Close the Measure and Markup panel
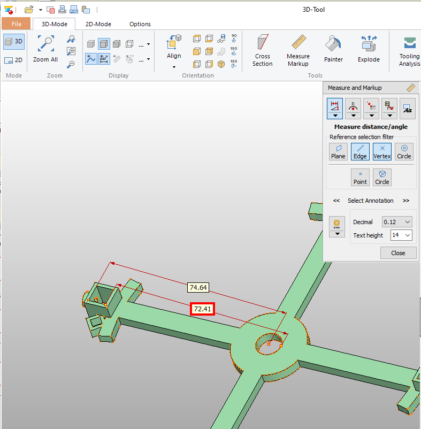The width and height of the screenshot is (421, 429). [x=398, y=253]
